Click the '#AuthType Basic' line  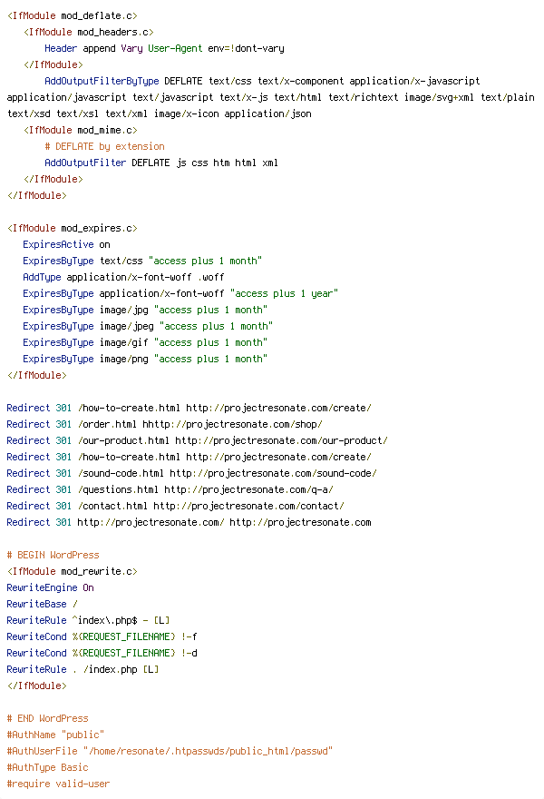pyautogui.click(x=47, y=767)
